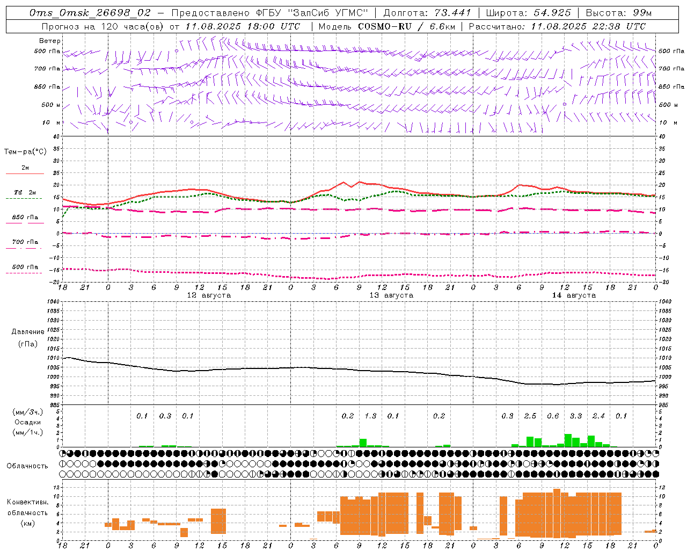Click the 0.6 precipitation amount
The width and height of the screenshot is (687, 550).
553,416
